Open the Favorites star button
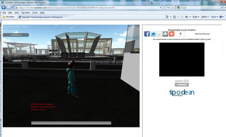The width and height of the screenshot is (226, 137). click(8, 17)
